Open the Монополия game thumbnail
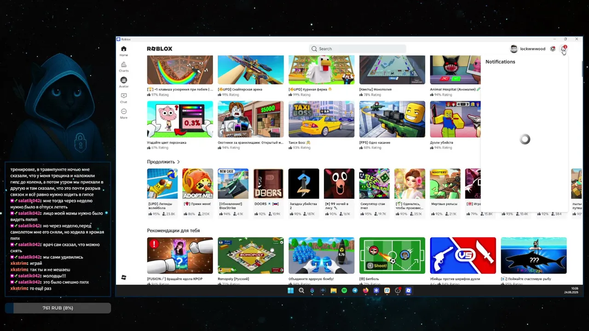The image size is (589, 331). [392, 70]
